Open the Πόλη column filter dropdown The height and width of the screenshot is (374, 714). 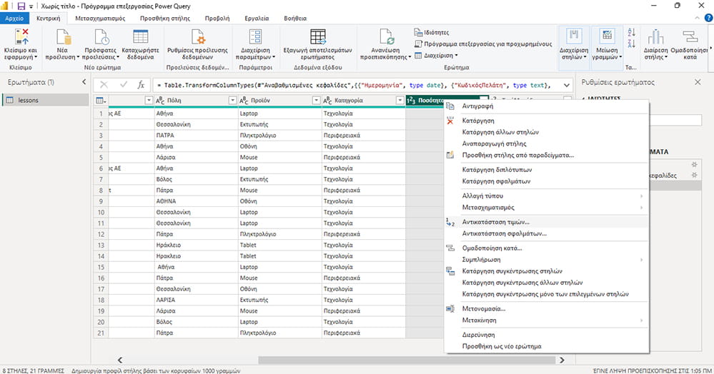[x=232, y=100]
